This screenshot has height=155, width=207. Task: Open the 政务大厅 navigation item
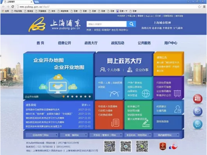[x=91, y=43]
